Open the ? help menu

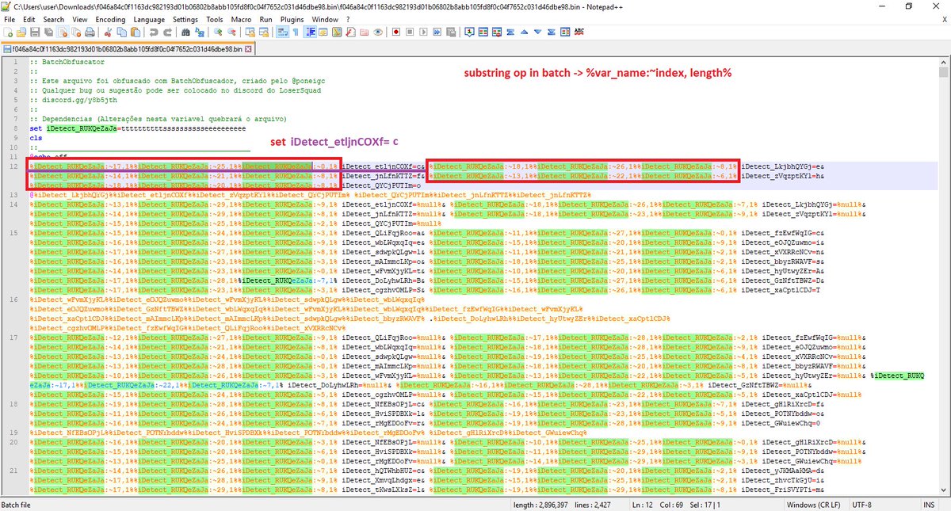349,18
